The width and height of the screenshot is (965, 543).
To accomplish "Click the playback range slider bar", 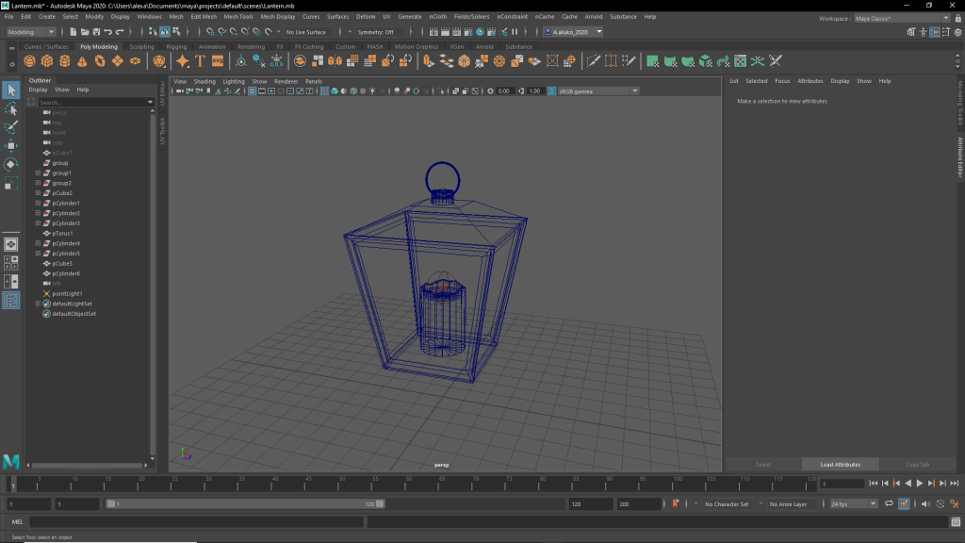I will [245, 504].
